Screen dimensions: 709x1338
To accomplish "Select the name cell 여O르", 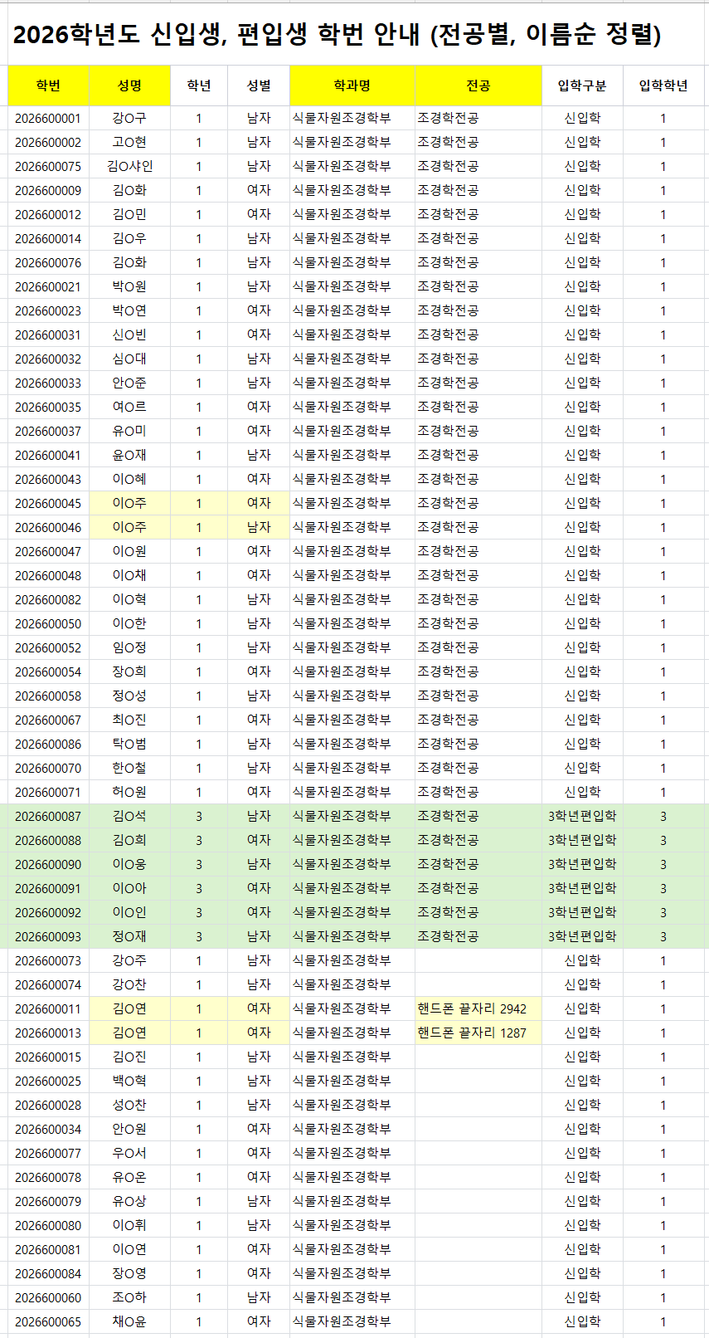I will click(129, 407).
